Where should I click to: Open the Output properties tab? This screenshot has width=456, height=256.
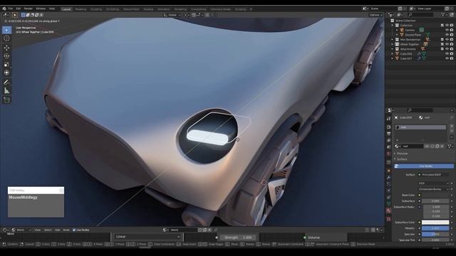tap(389, 134)
